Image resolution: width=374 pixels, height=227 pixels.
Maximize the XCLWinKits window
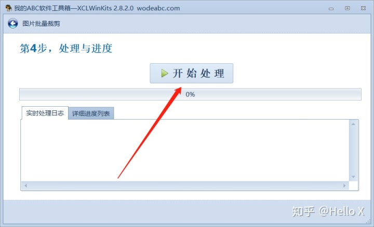[348, 8]
